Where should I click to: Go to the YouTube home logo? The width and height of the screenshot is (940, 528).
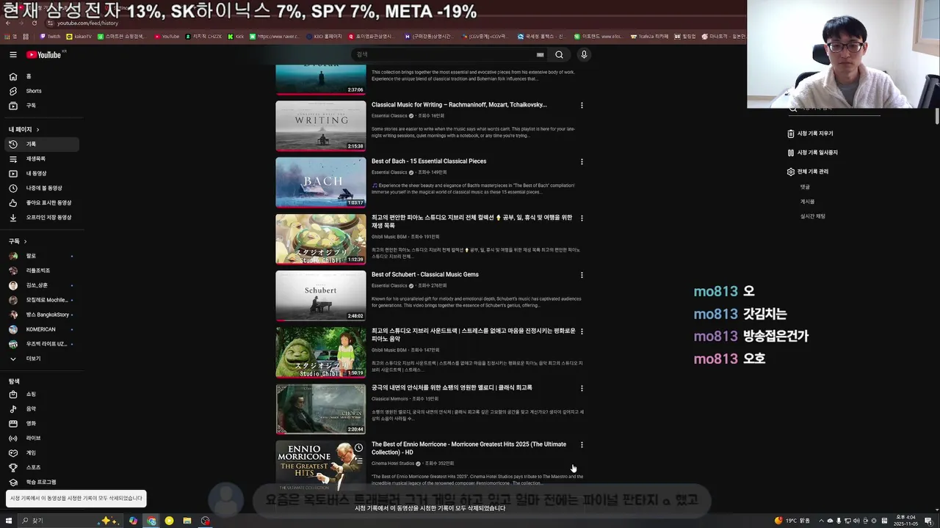click(44, 55)
